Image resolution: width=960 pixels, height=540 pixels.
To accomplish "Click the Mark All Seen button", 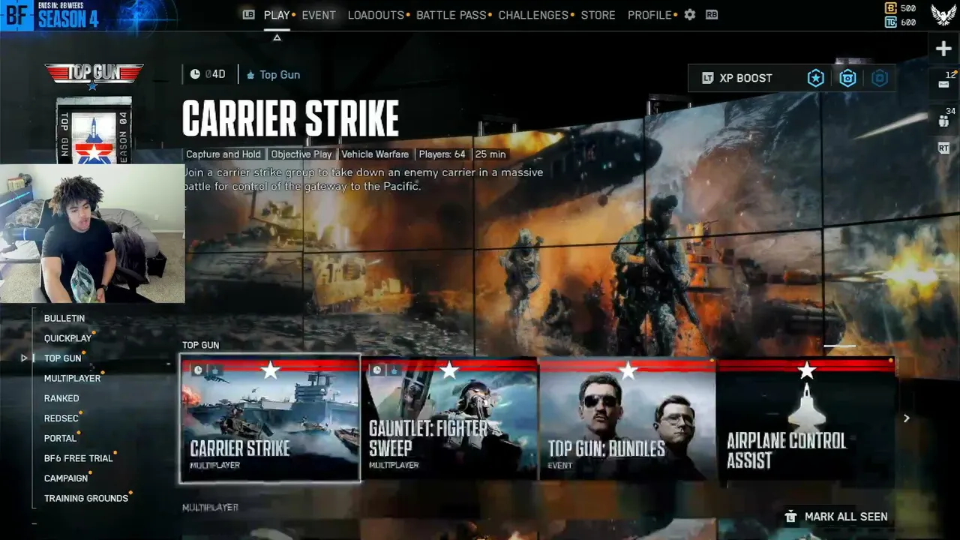I will click(x=836, y=517).
